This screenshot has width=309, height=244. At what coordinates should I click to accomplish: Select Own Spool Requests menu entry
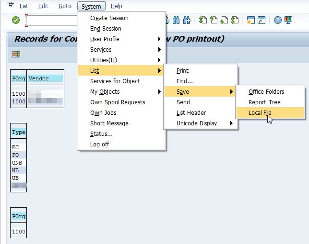pyautogui.click(x=117, y=102)
